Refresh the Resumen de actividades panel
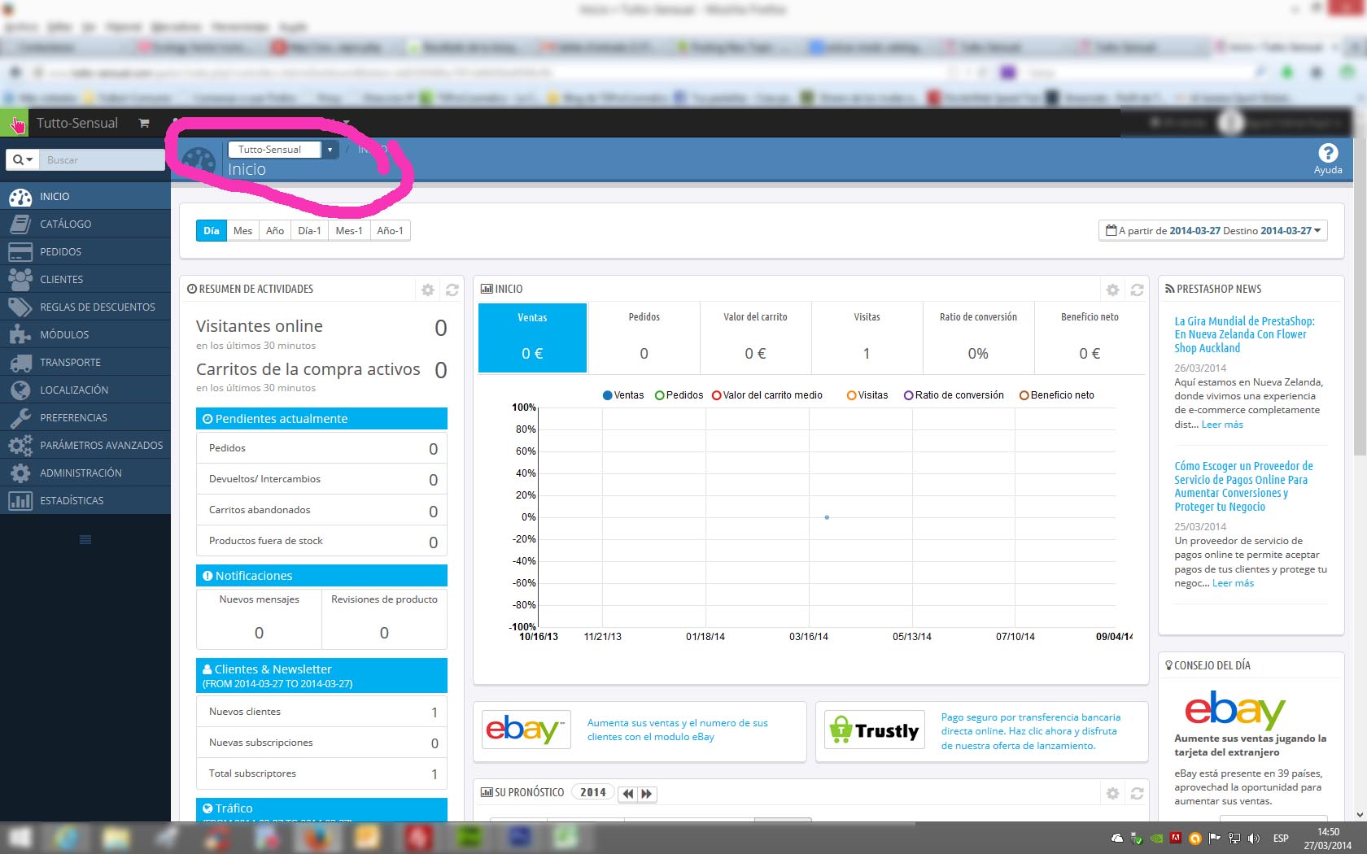The width and height of the screenshot is (1367, 854). pos(452,290)
